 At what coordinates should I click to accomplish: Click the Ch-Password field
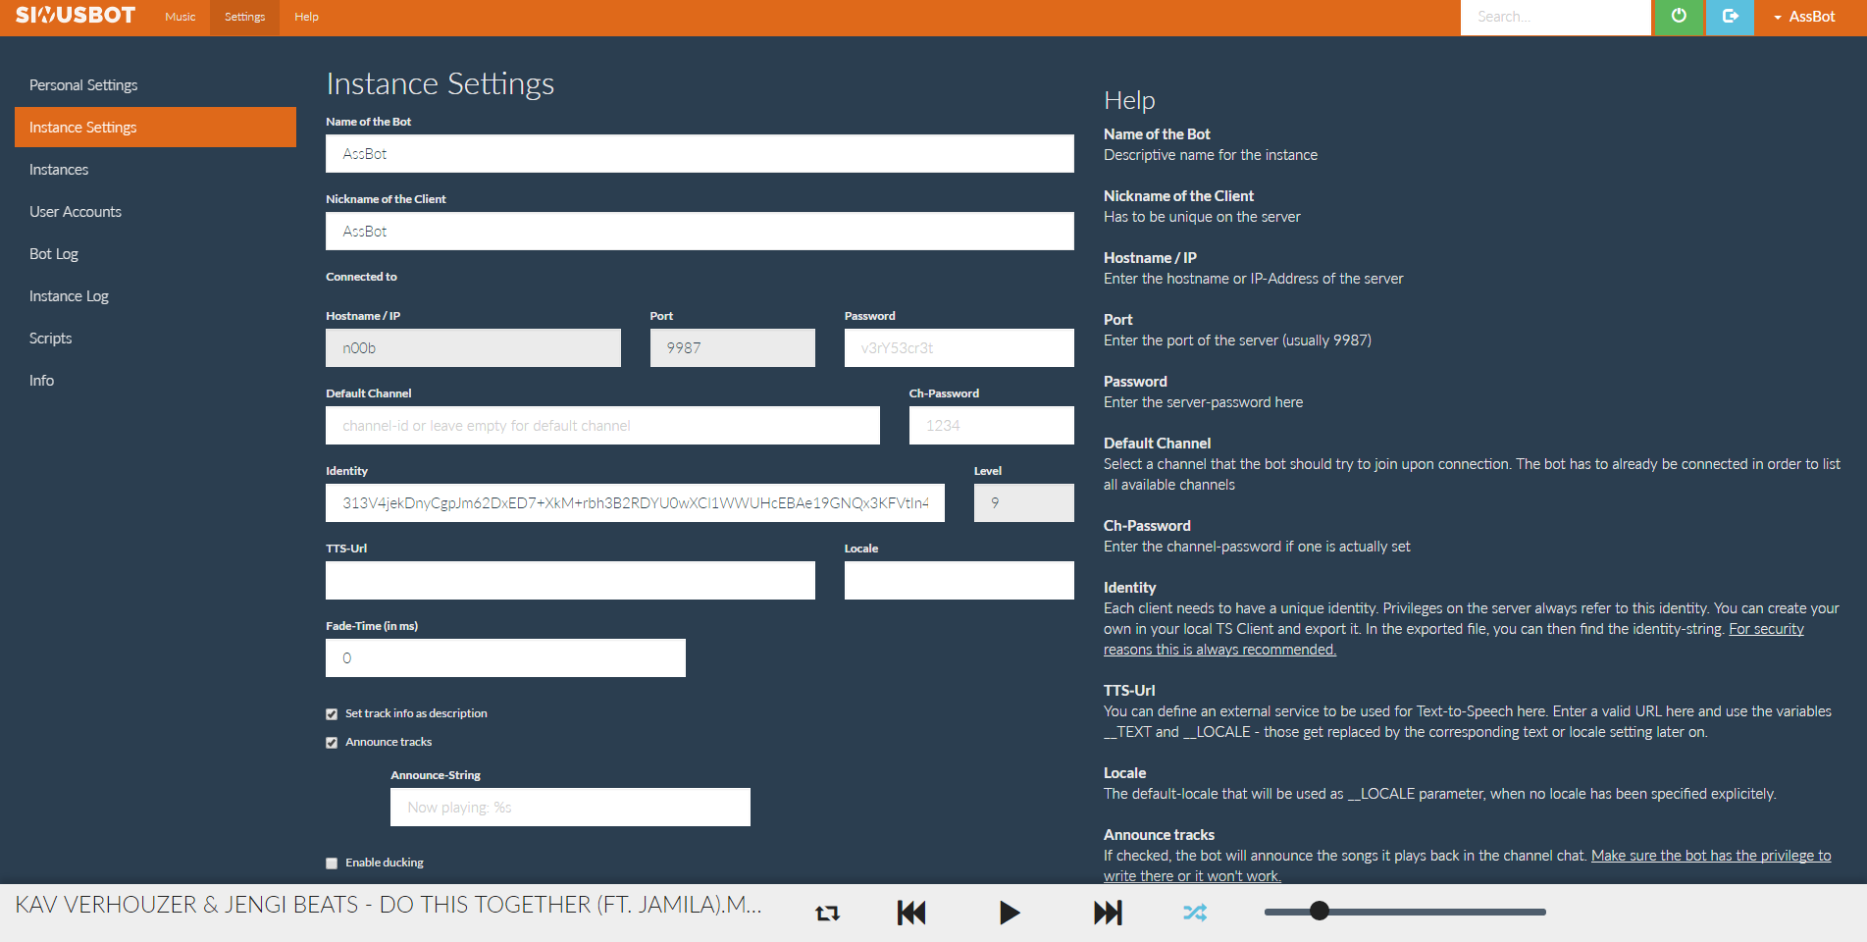[x=992, y=426]
